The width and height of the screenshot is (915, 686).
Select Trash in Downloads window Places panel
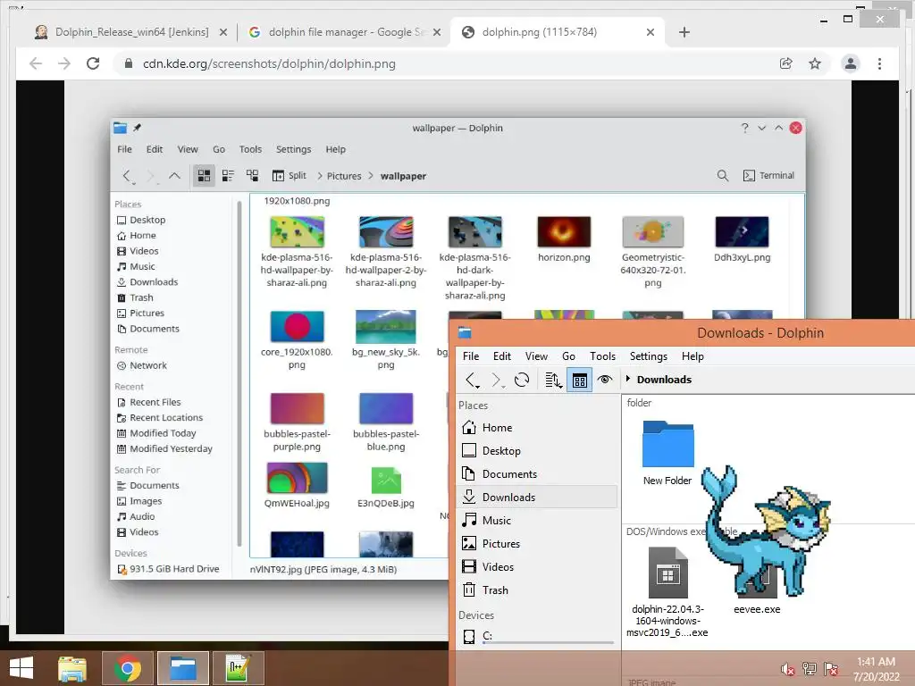pyautogui.click(x=537, y=590)
